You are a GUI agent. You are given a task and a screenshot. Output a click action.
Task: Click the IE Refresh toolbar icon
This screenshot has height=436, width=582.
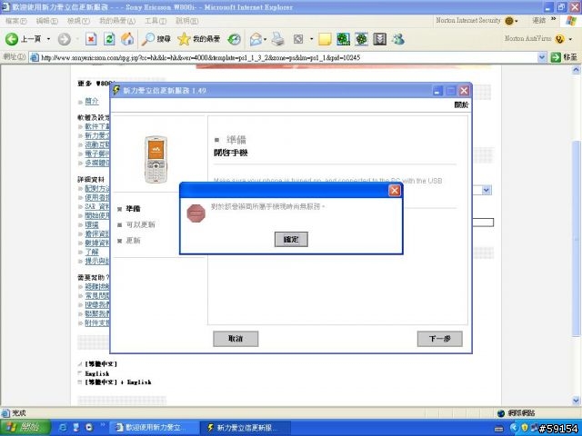click(109, 39)
